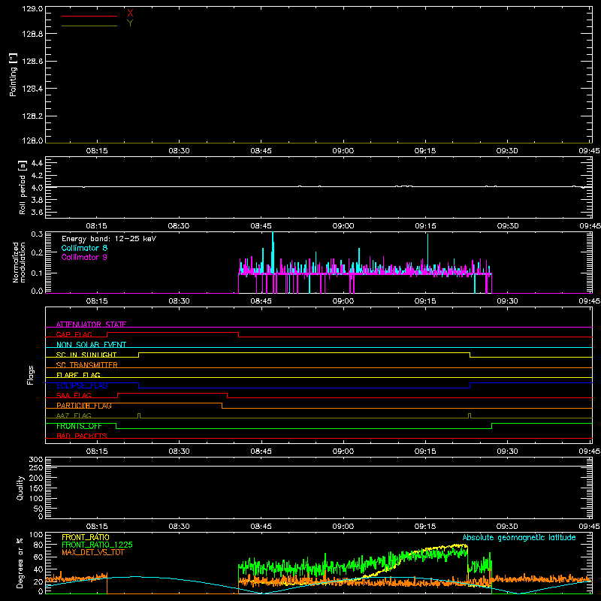Click the 4.4 tick on Roll period axis
Screen dimensions: 601x601
(37, 163)
